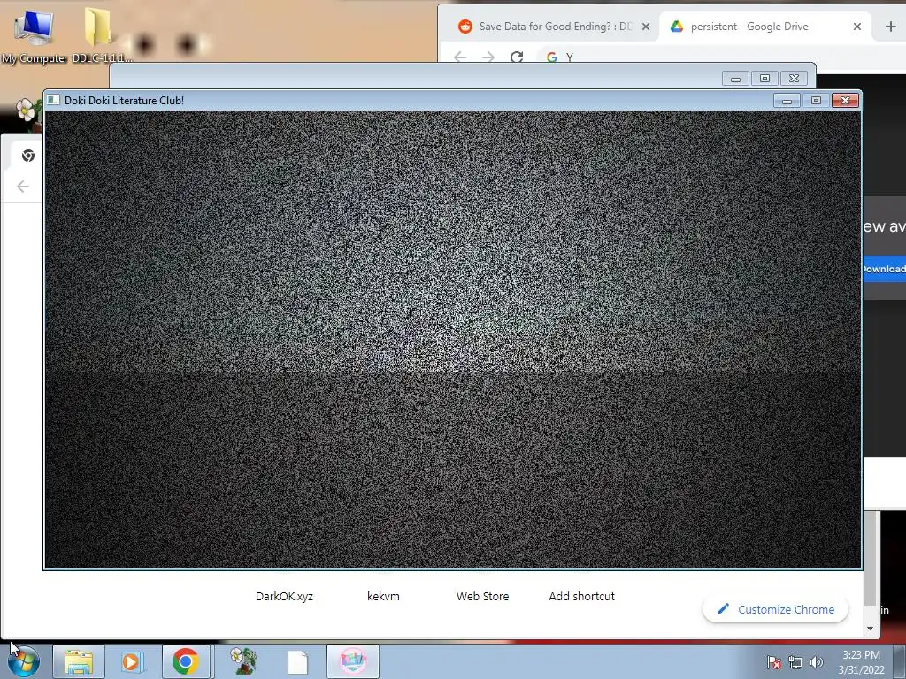Viewport: 906px width, 679px height.
Task: Open the Web Store shortcut
Action: click(482, 596)
